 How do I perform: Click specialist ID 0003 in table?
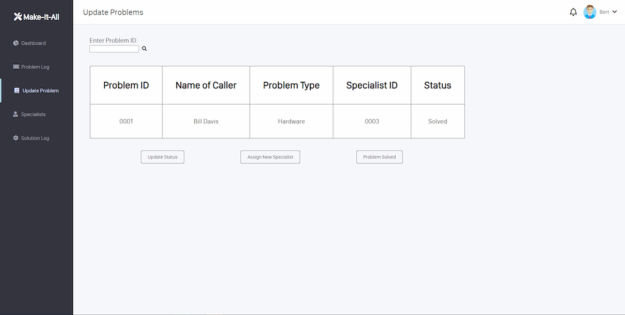[x=372, y=121]
